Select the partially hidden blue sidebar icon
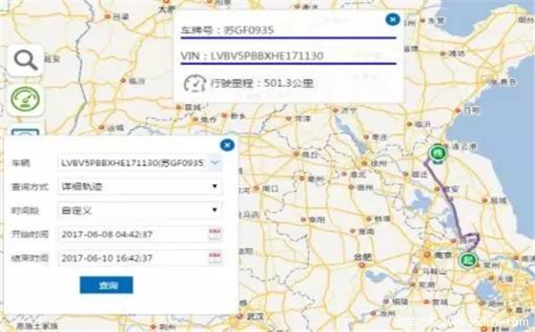Screen dimensions: 535x332 (26, 131)
